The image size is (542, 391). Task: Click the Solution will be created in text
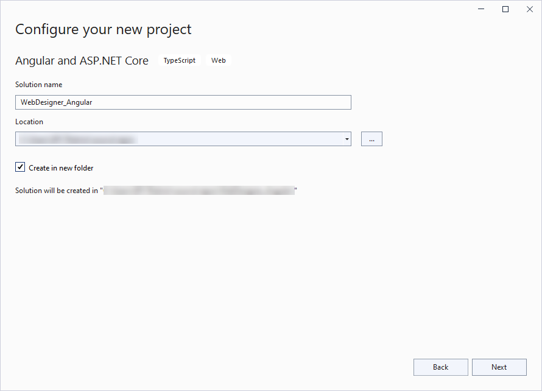click(156, 191)
